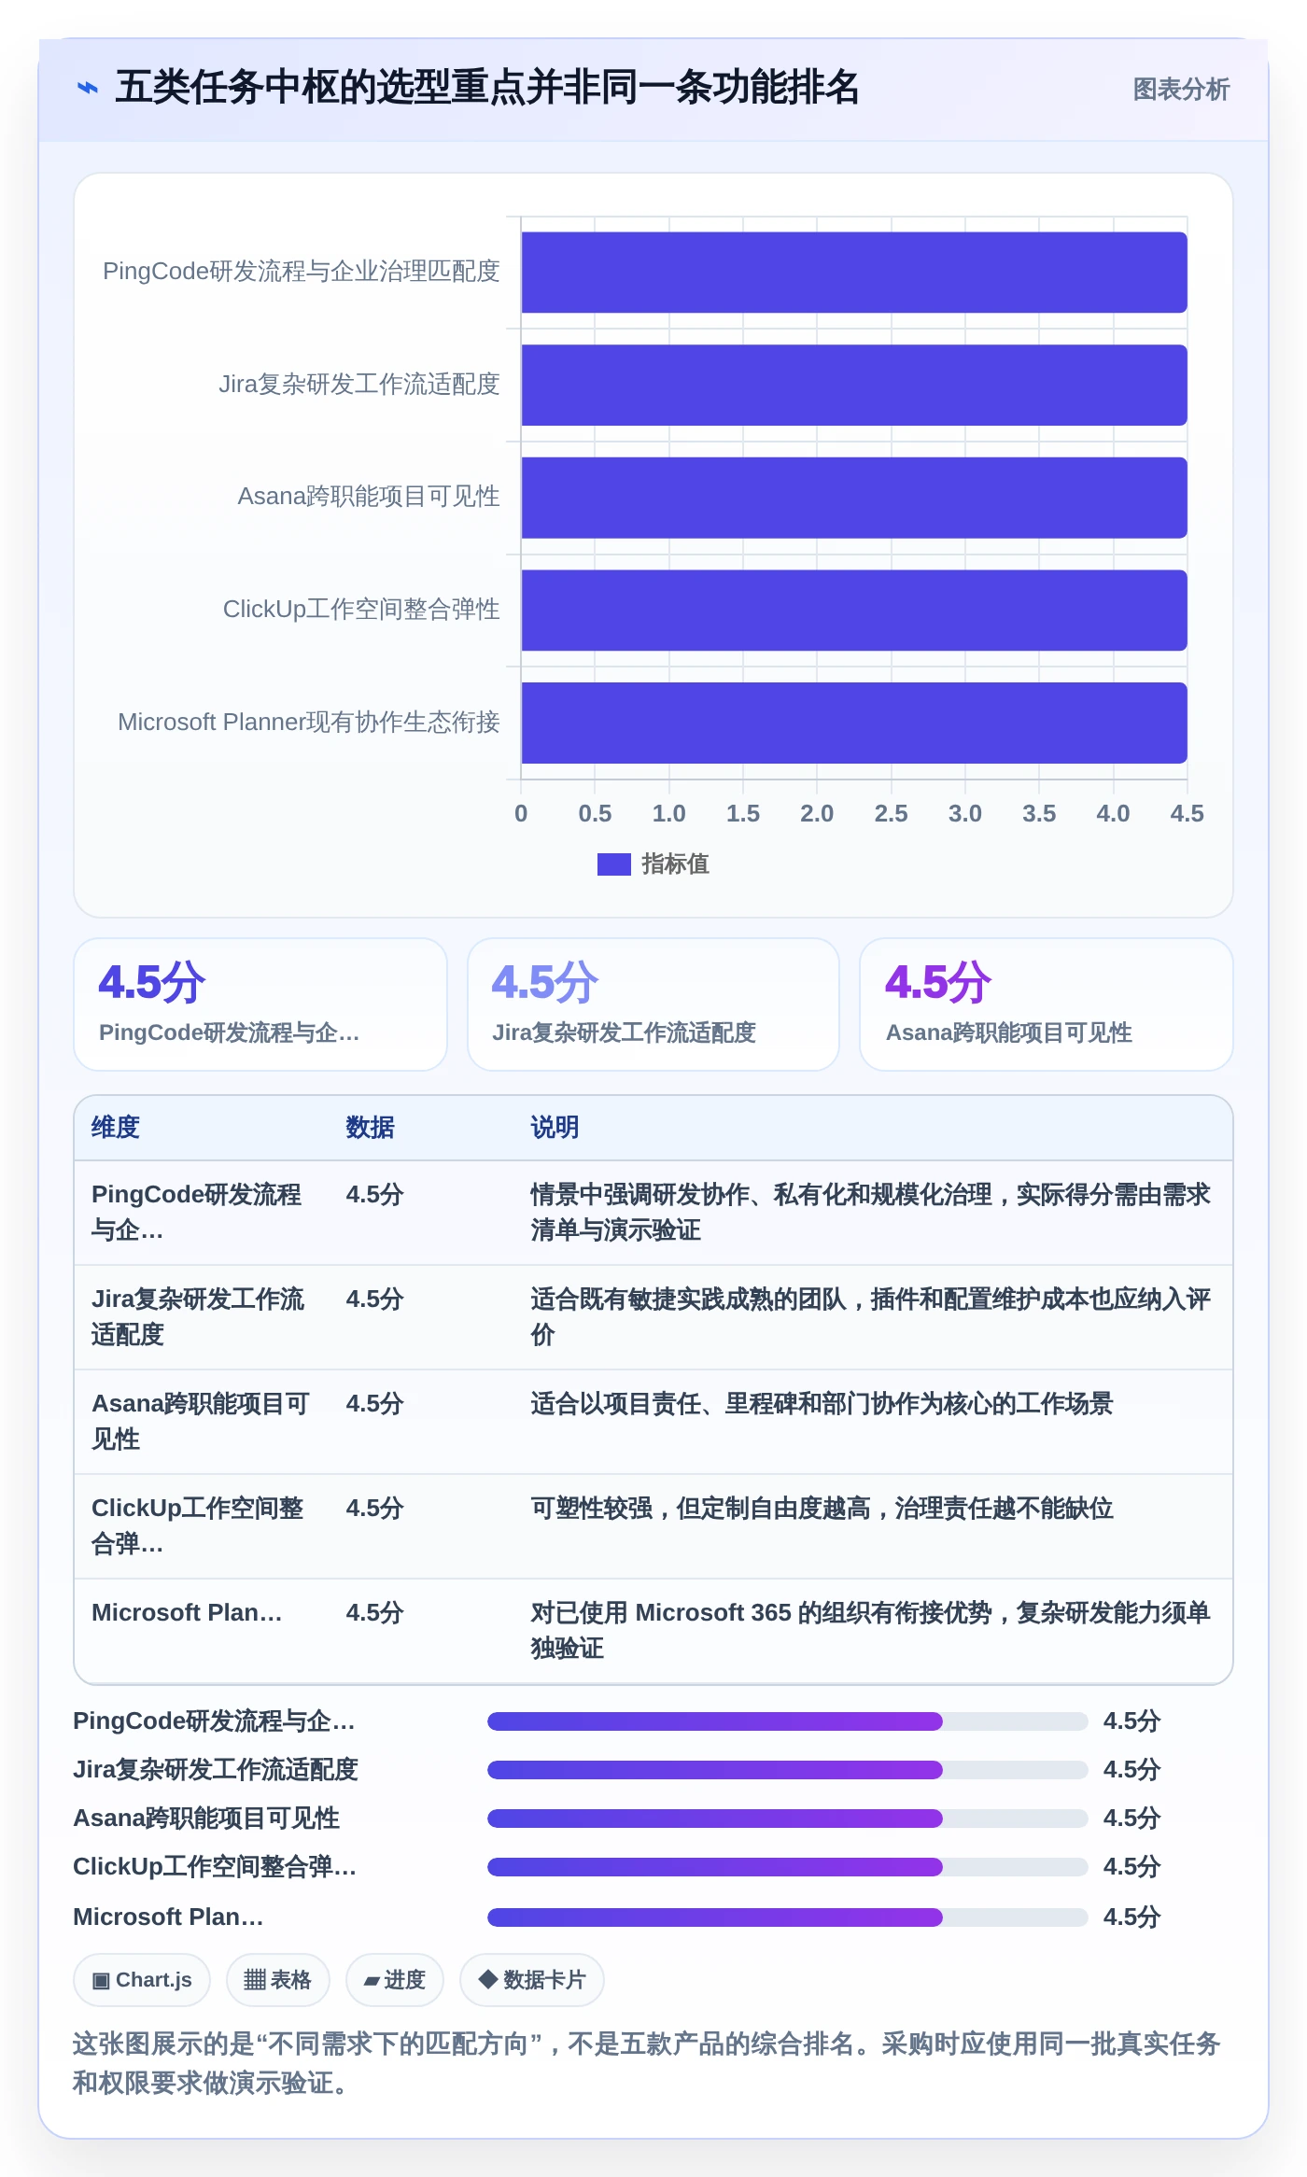The height and width of the screenshot is (2177, 1307).
Task: Click the y-axis label Jira复杂研发工作流适配度
Action: coord(359,385)
